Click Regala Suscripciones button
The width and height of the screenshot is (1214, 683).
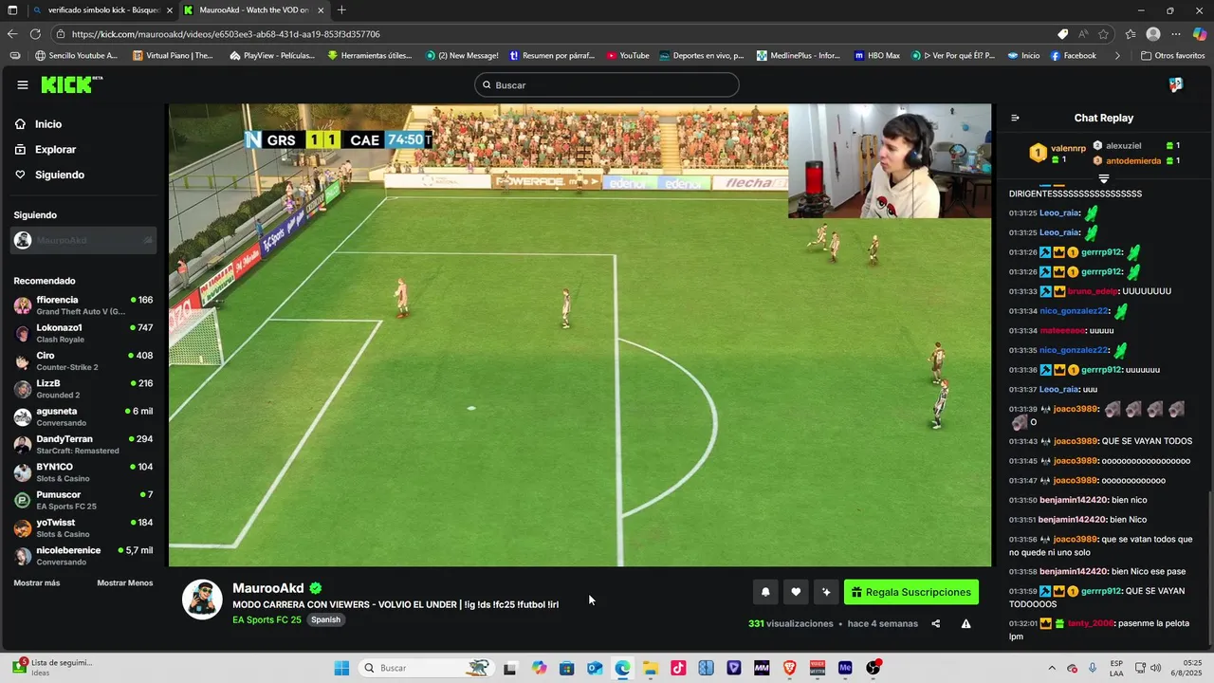click(x=911, y=592)
